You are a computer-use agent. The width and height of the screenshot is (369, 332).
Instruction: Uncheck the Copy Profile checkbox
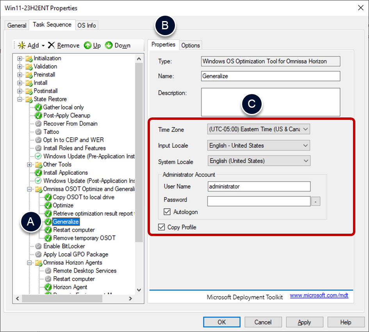tap(162, 227)
